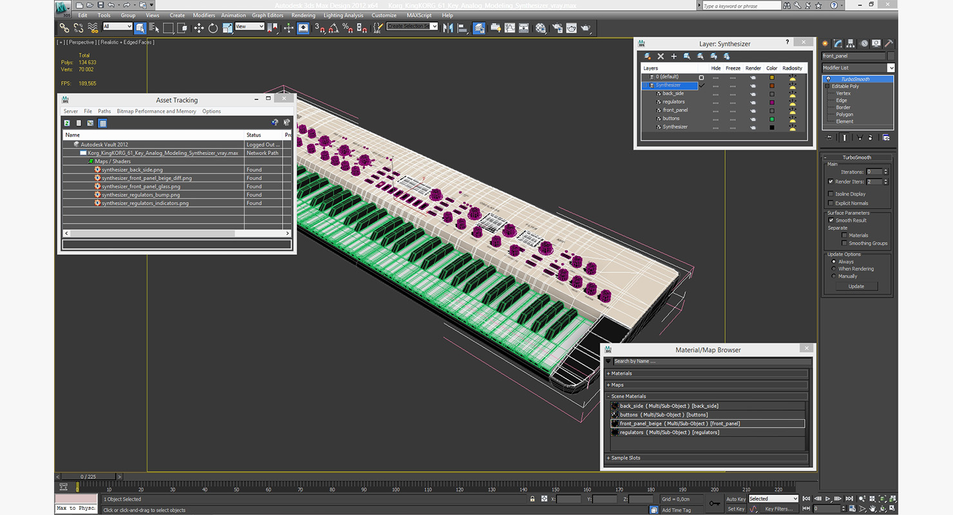The height and width of the screenshot is (515, 953).
Task: Enable Separate by Materials checkbox
Action: [844, 235]
